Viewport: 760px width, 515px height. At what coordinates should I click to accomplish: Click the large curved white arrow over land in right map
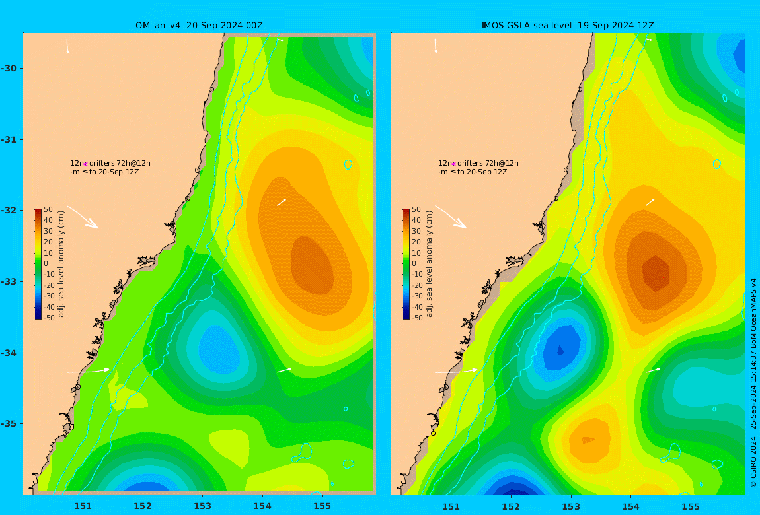450,217
